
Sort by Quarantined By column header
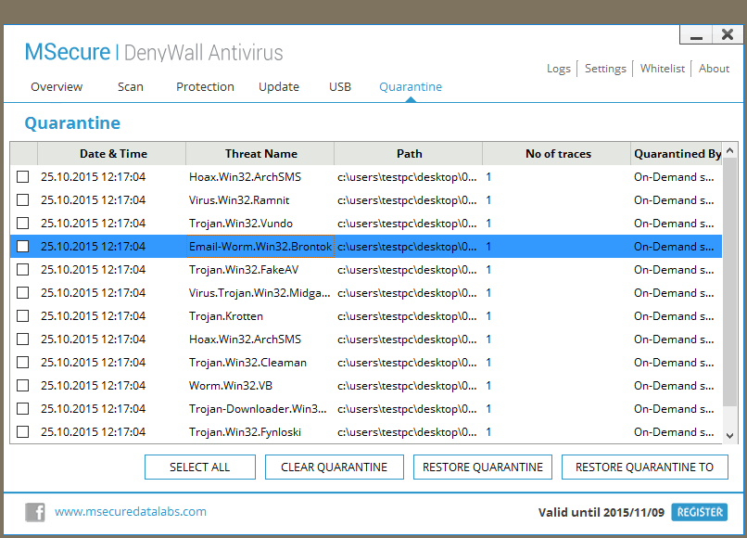[677, 154]
